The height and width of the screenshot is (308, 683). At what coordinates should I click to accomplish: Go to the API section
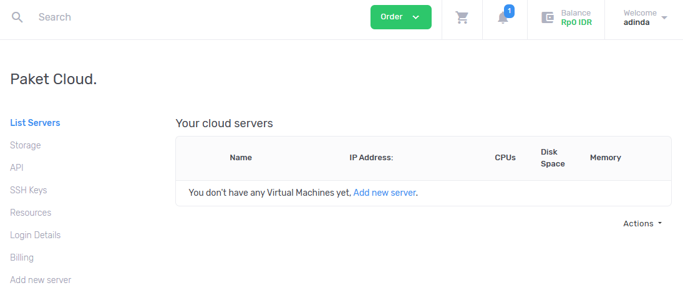[x=17, y=168]
